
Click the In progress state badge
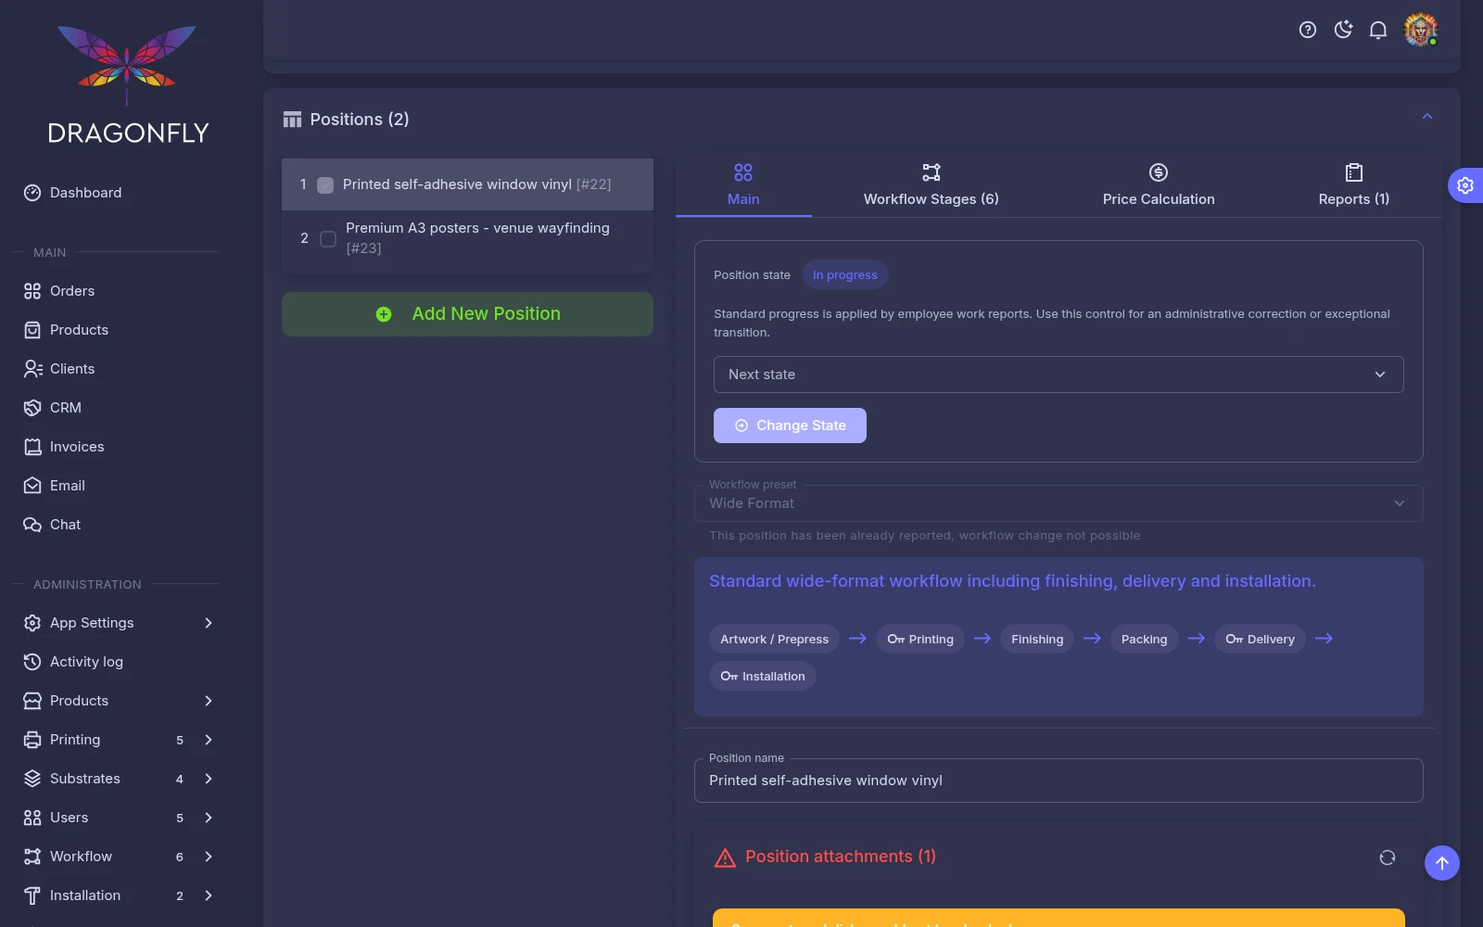click(x=845, y=274)
